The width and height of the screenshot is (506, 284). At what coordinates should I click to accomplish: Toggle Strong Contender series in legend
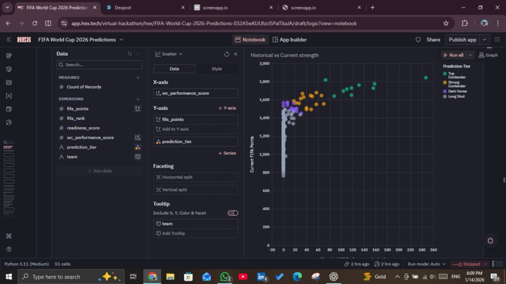455,84
